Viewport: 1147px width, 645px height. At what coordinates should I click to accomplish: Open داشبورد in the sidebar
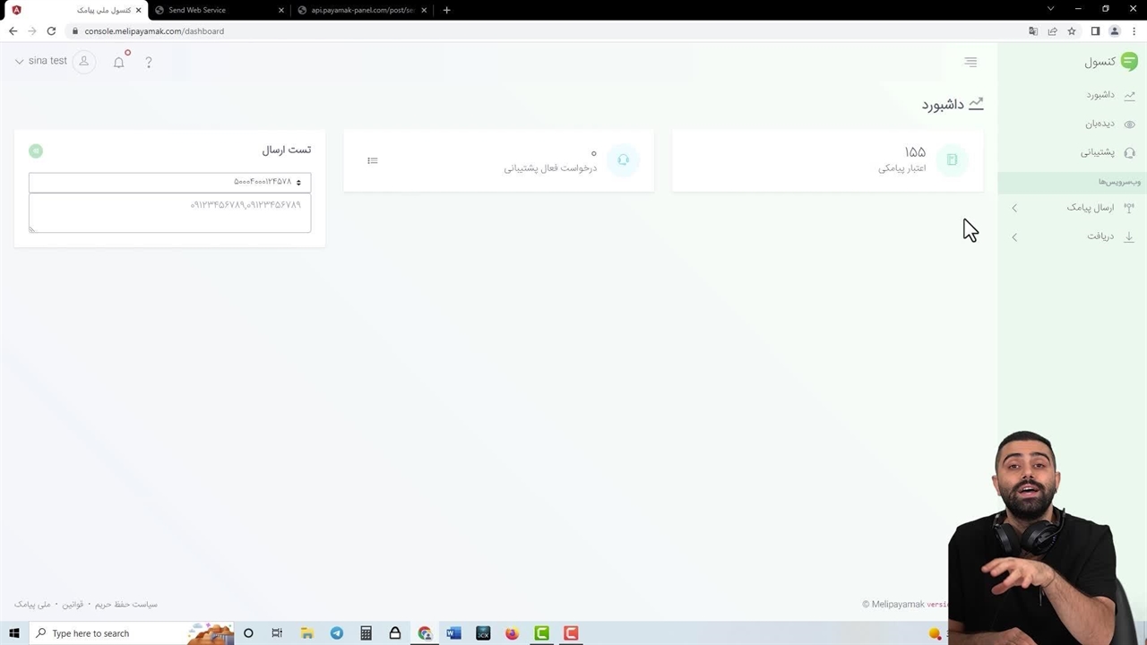[1100, 95]
